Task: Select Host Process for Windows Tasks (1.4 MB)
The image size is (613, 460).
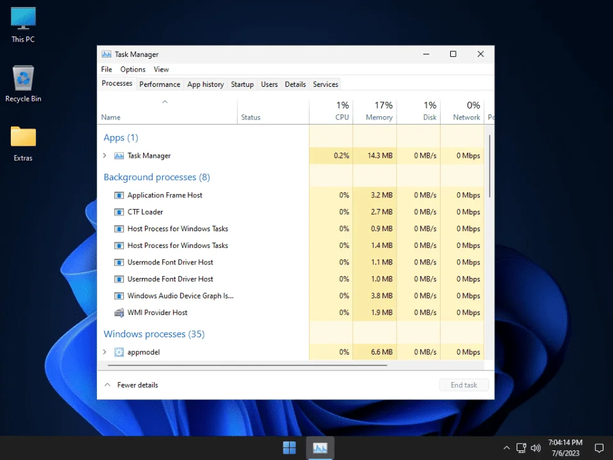Action: pyautogui.click(x=291, y=245)
